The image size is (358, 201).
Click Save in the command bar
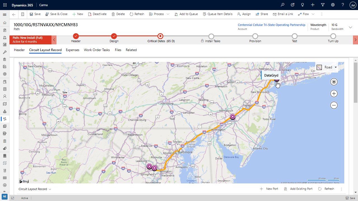pyautogui.click(x=35, y=14)
